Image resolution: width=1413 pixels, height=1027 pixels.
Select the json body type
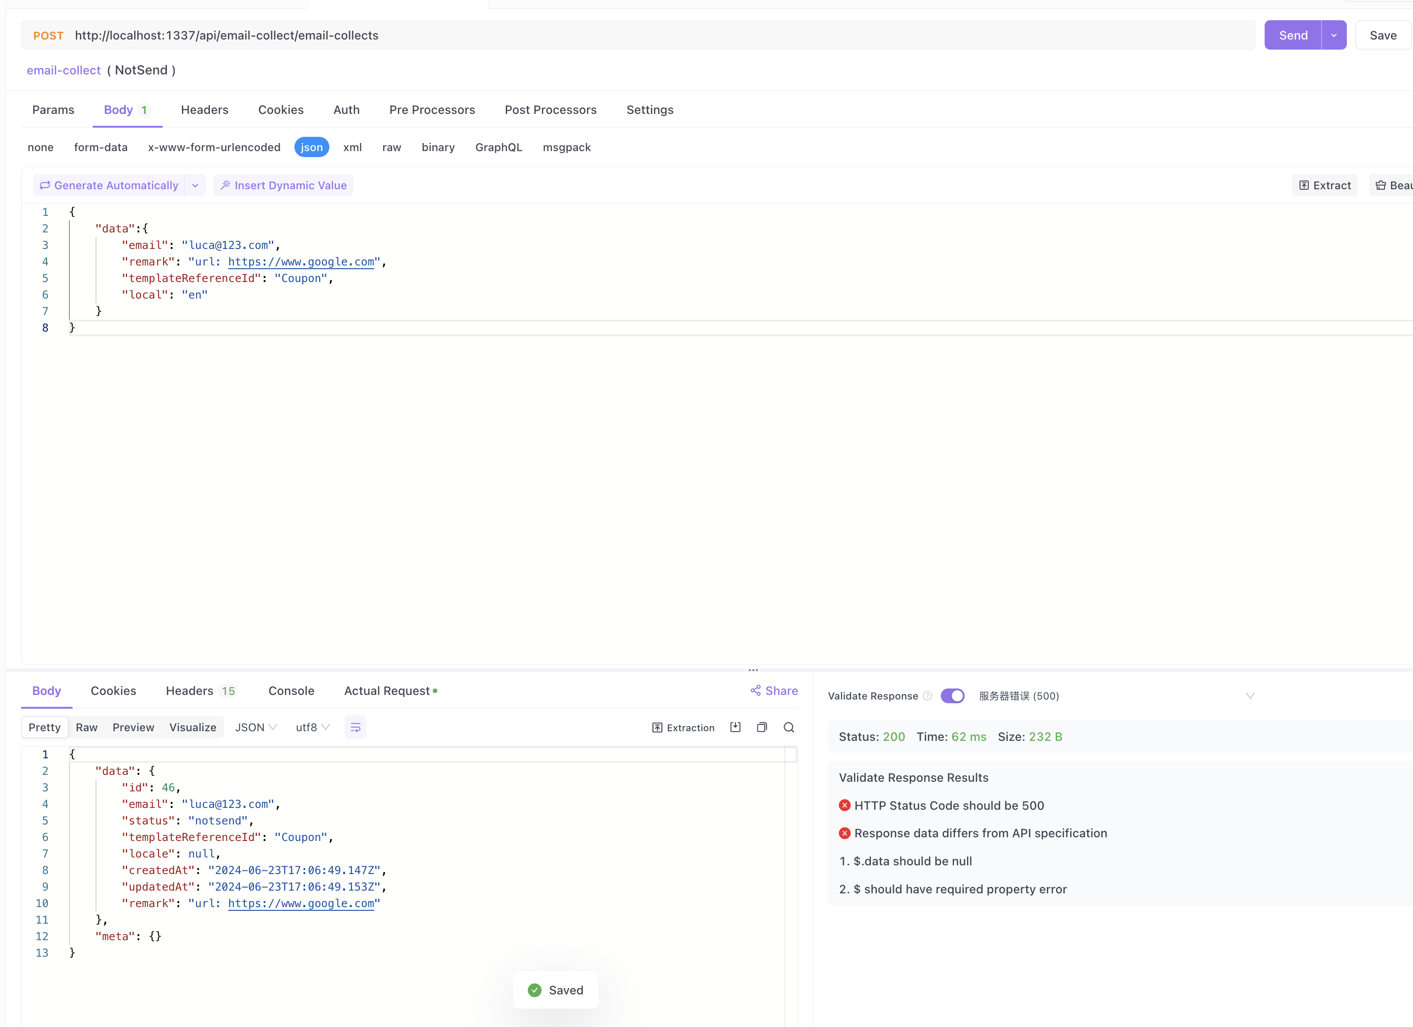[x=311, y=147]
